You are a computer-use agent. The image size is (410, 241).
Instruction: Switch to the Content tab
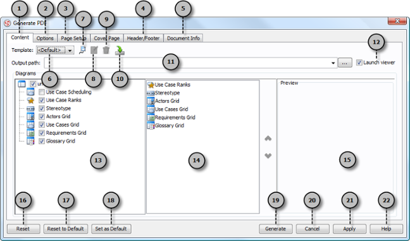tap(20, 38)
